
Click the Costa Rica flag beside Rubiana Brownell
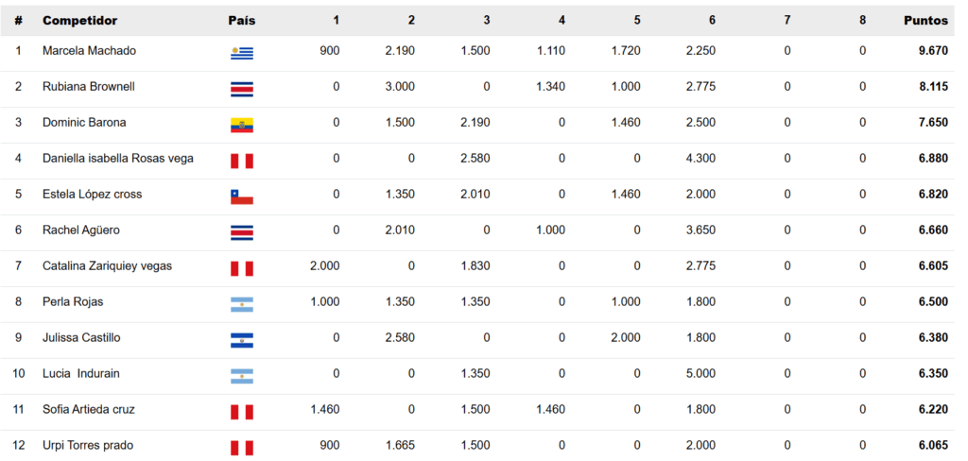pos(242,90)
